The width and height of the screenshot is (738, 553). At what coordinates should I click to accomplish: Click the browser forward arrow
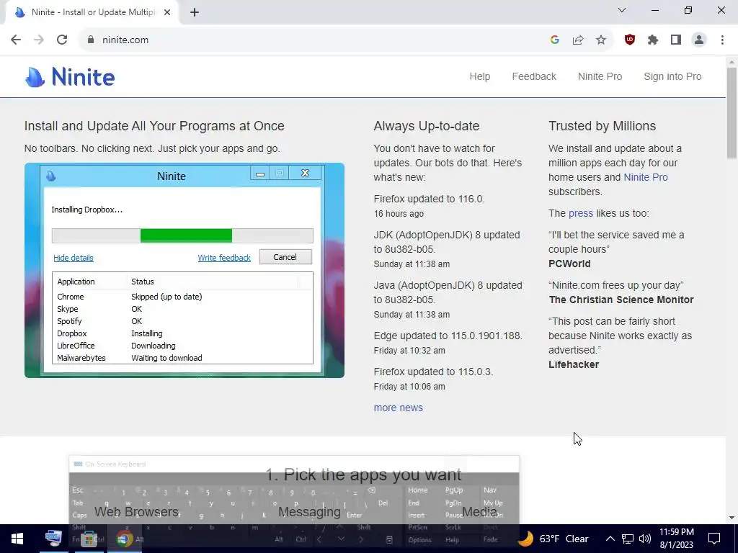[x=39, y=40]
